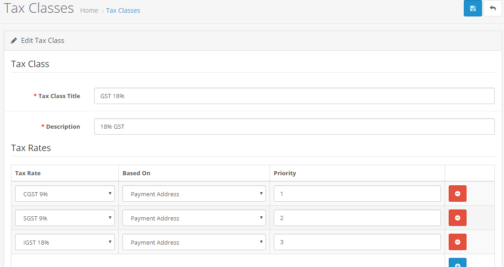The width and height of the screenshot is (504, 267).
Task: Select the priority field containing 1
Action: (357, 194)
